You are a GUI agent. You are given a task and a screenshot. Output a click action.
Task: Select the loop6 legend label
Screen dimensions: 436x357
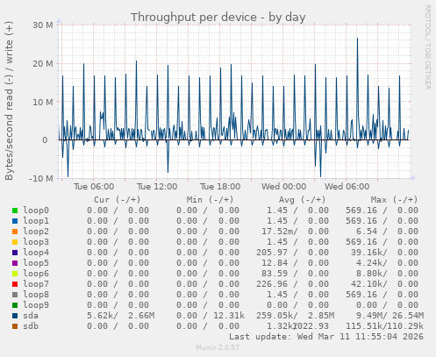[x=36, y=274]
